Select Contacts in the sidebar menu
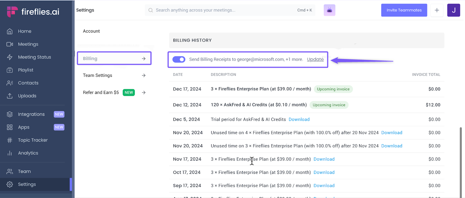The image size is (465, 198). click(x=28, y=83)
